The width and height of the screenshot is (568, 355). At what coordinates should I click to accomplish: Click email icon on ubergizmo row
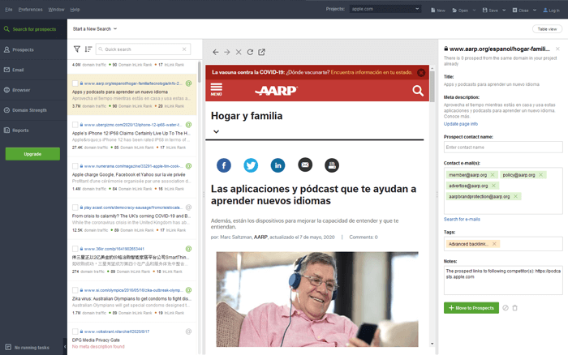tap(189, 125)
